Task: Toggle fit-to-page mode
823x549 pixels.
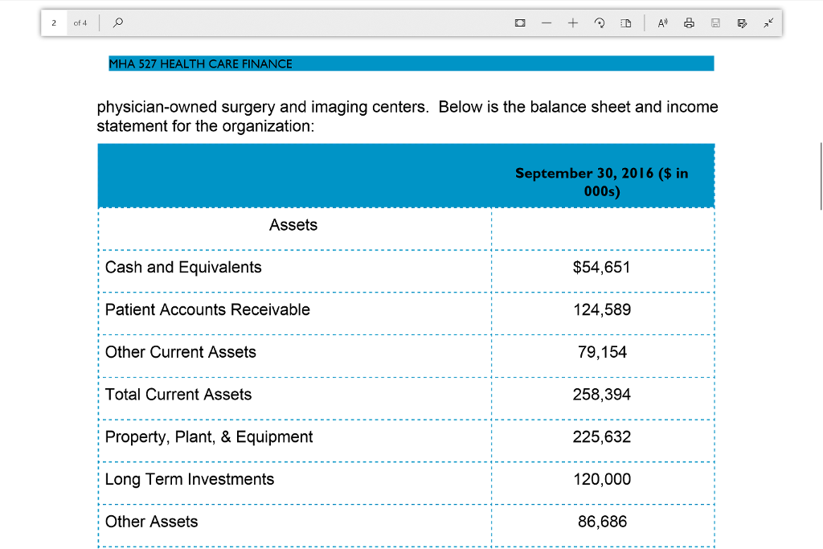Action: pyautogui.click(x=520, y=23)
